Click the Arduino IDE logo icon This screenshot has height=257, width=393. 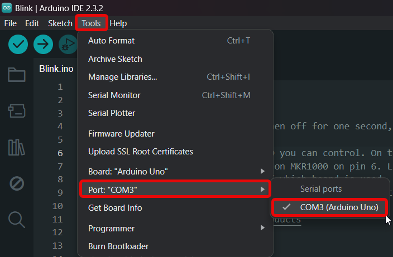coord(7,8)
